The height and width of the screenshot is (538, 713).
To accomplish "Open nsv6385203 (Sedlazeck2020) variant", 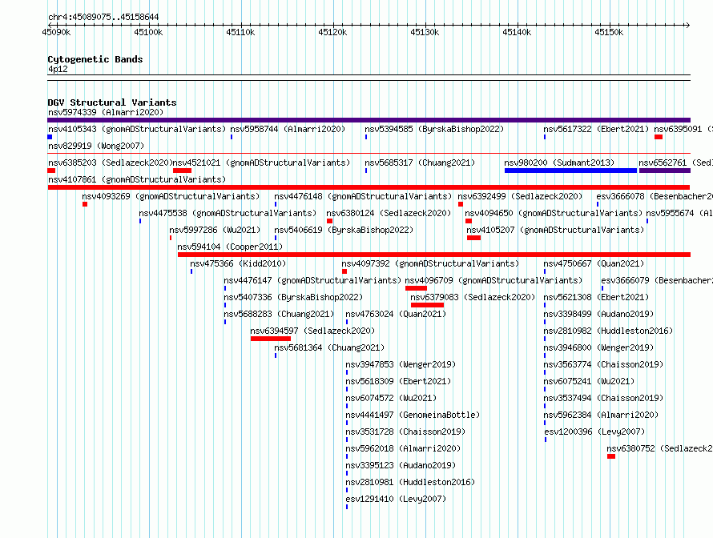I will [x=110, y=163].
